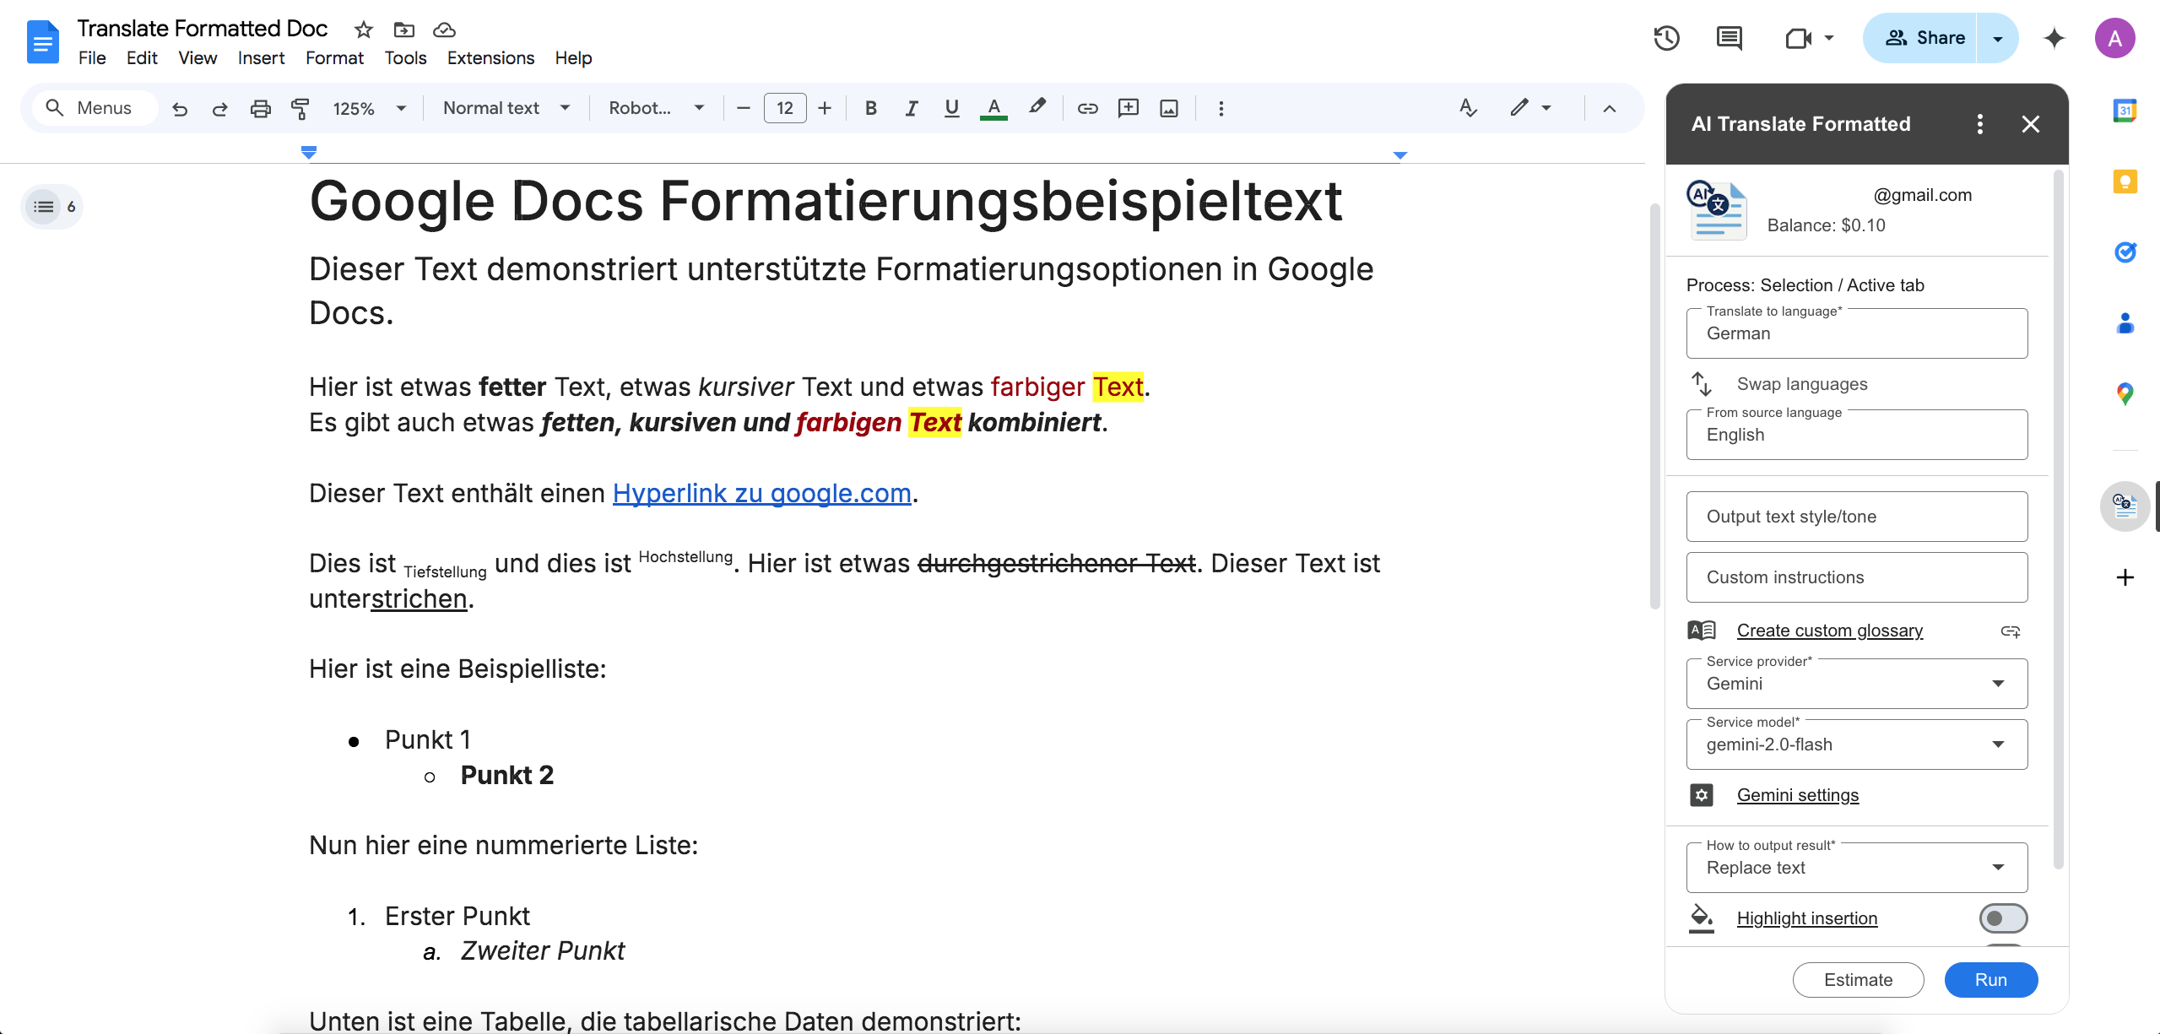Click the Print icon
This screenshot has height=1034, width=2160.
(261, 108)
